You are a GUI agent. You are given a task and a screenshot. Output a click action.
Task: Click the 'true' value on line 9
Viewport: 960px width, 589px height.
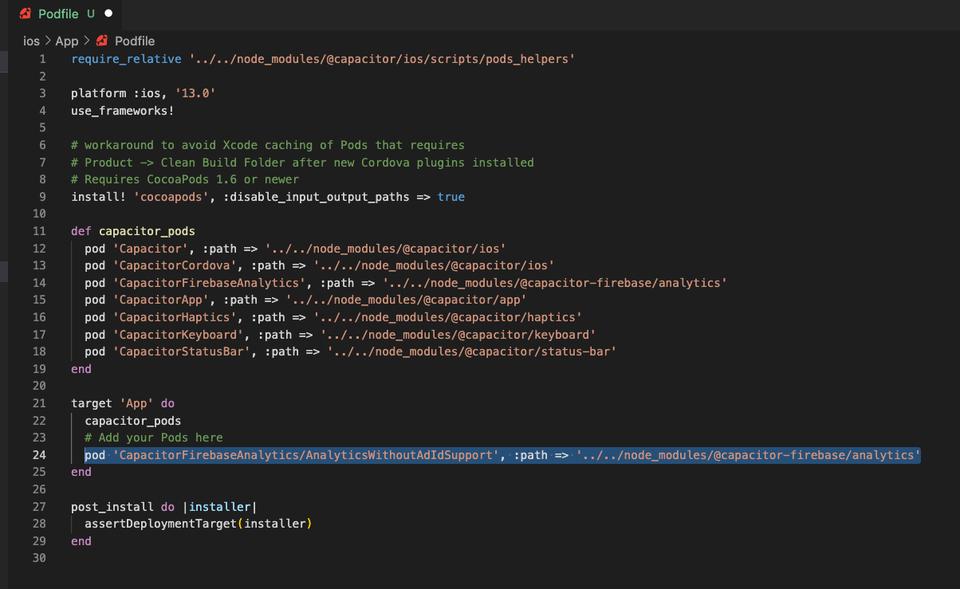click(451, 197)
